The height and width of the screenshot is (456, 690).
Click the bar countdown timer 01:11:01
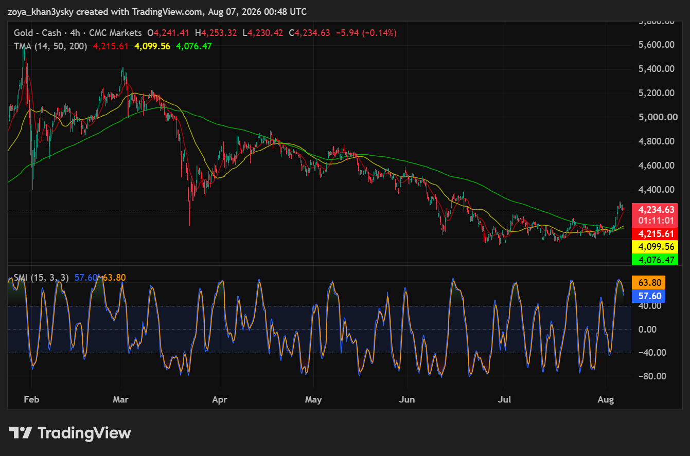(656, 221)
